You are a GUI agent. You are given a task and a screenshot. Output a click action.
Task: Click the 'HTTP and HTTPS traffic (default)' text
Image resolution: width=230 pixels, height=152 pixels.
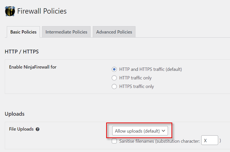tap(150, 69)
